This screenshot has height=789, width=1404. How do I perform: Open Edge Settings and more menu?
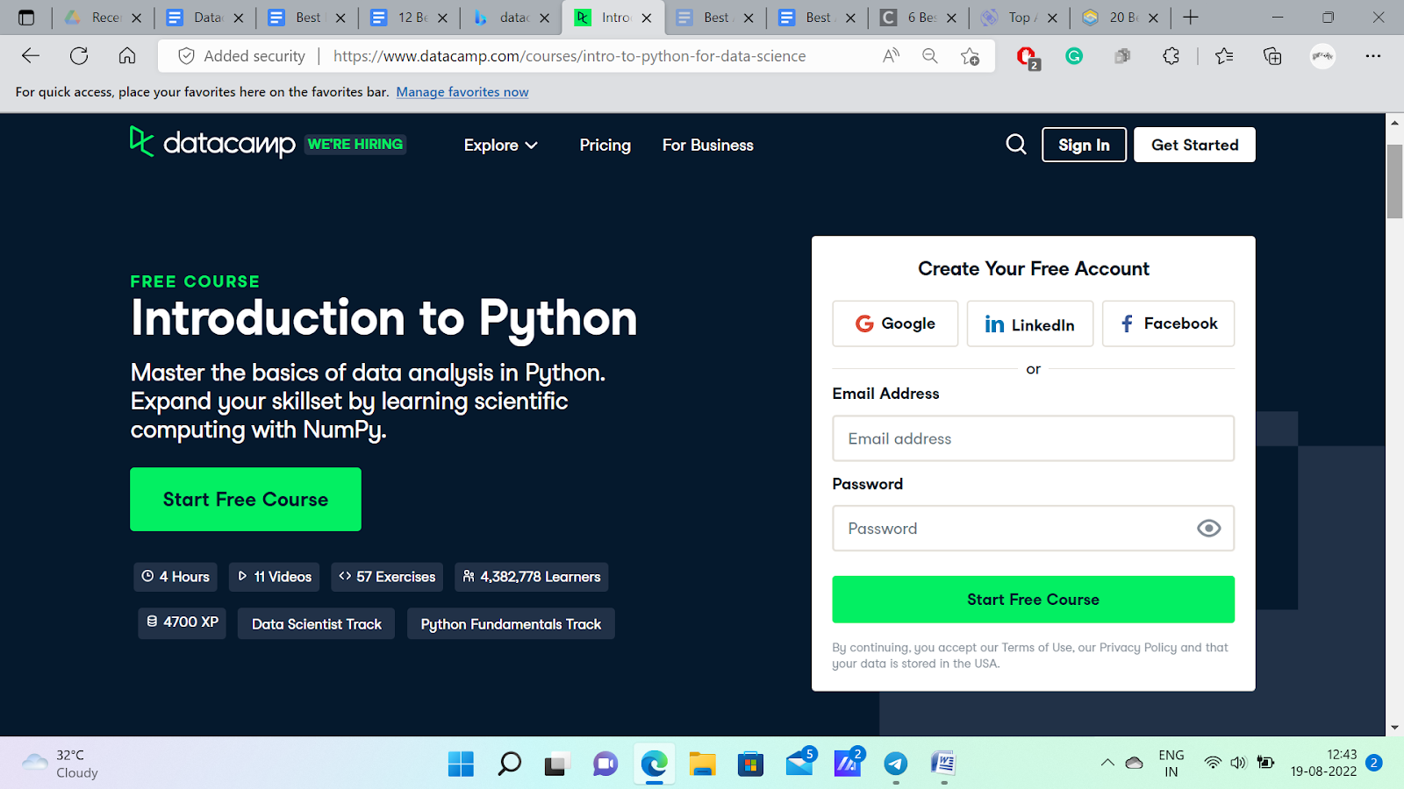click(x=1373, y=56)
